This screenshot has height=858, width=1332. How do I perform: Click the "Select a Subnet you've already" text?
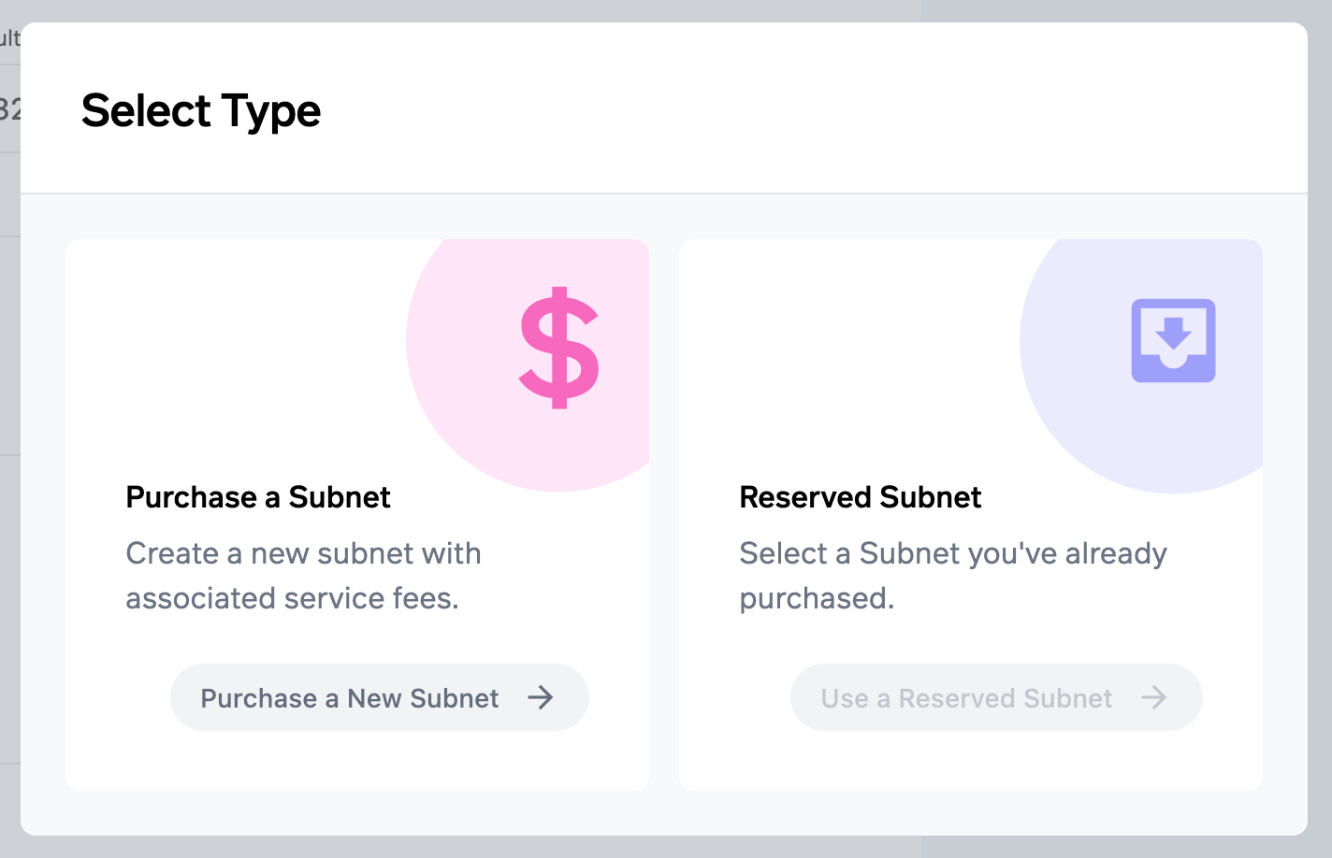(x=953, y=553)
